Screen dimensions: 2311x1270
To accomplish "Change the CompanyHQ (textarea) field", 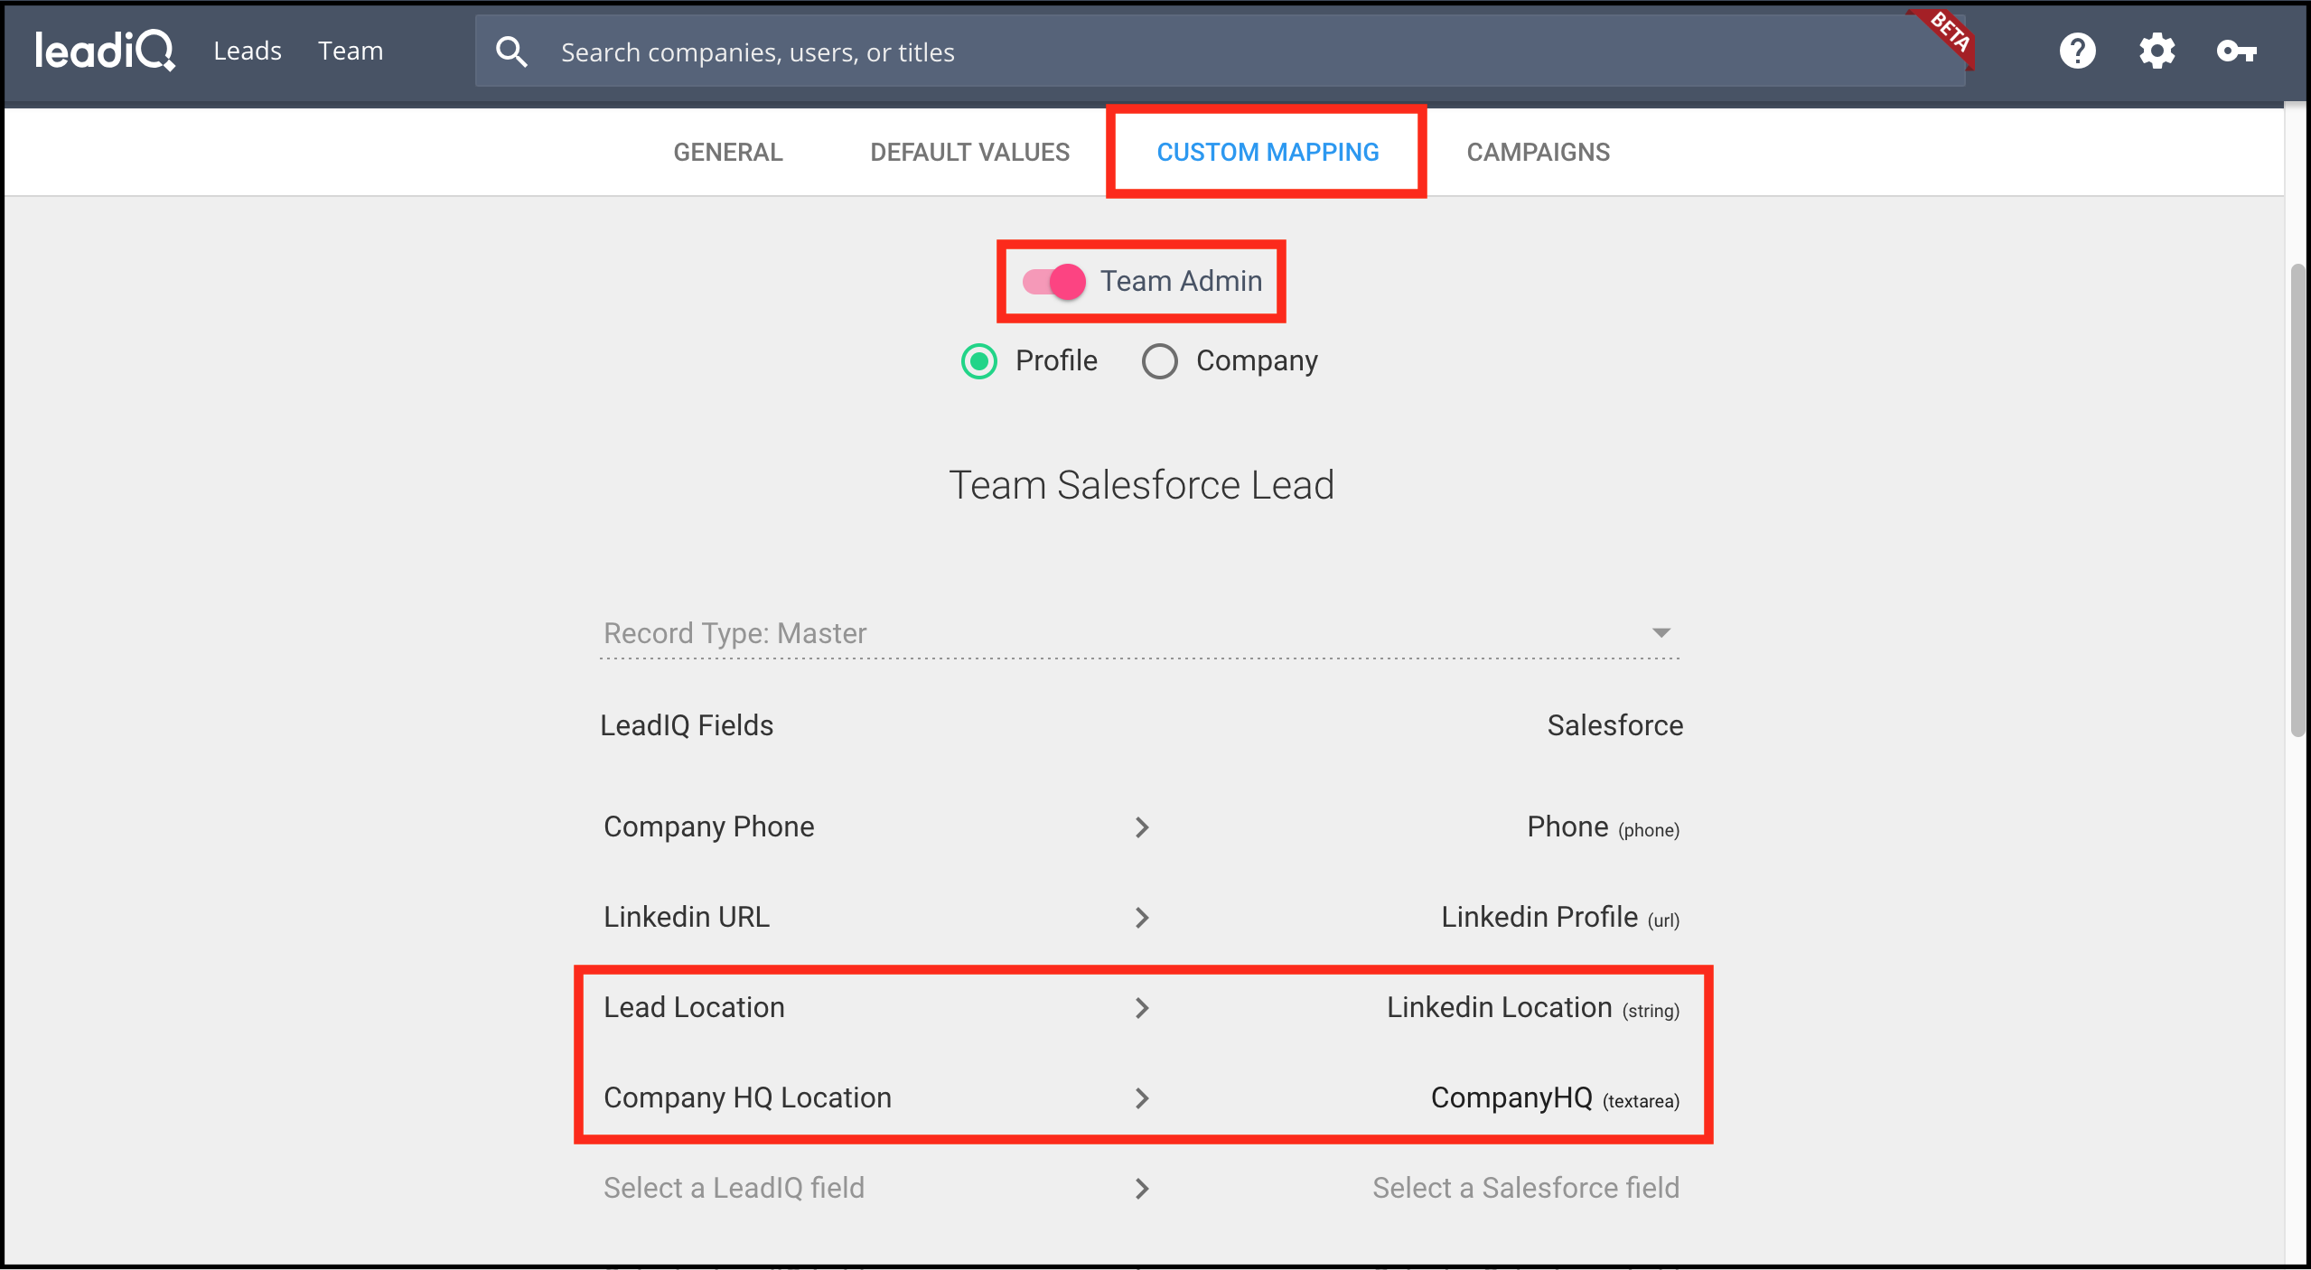I will (x=1555, y=1097).
